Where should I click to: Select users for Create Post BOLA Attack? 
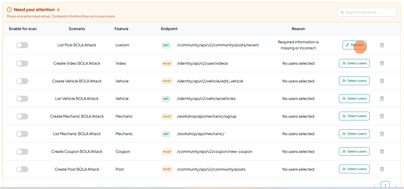tap(354, 169)
